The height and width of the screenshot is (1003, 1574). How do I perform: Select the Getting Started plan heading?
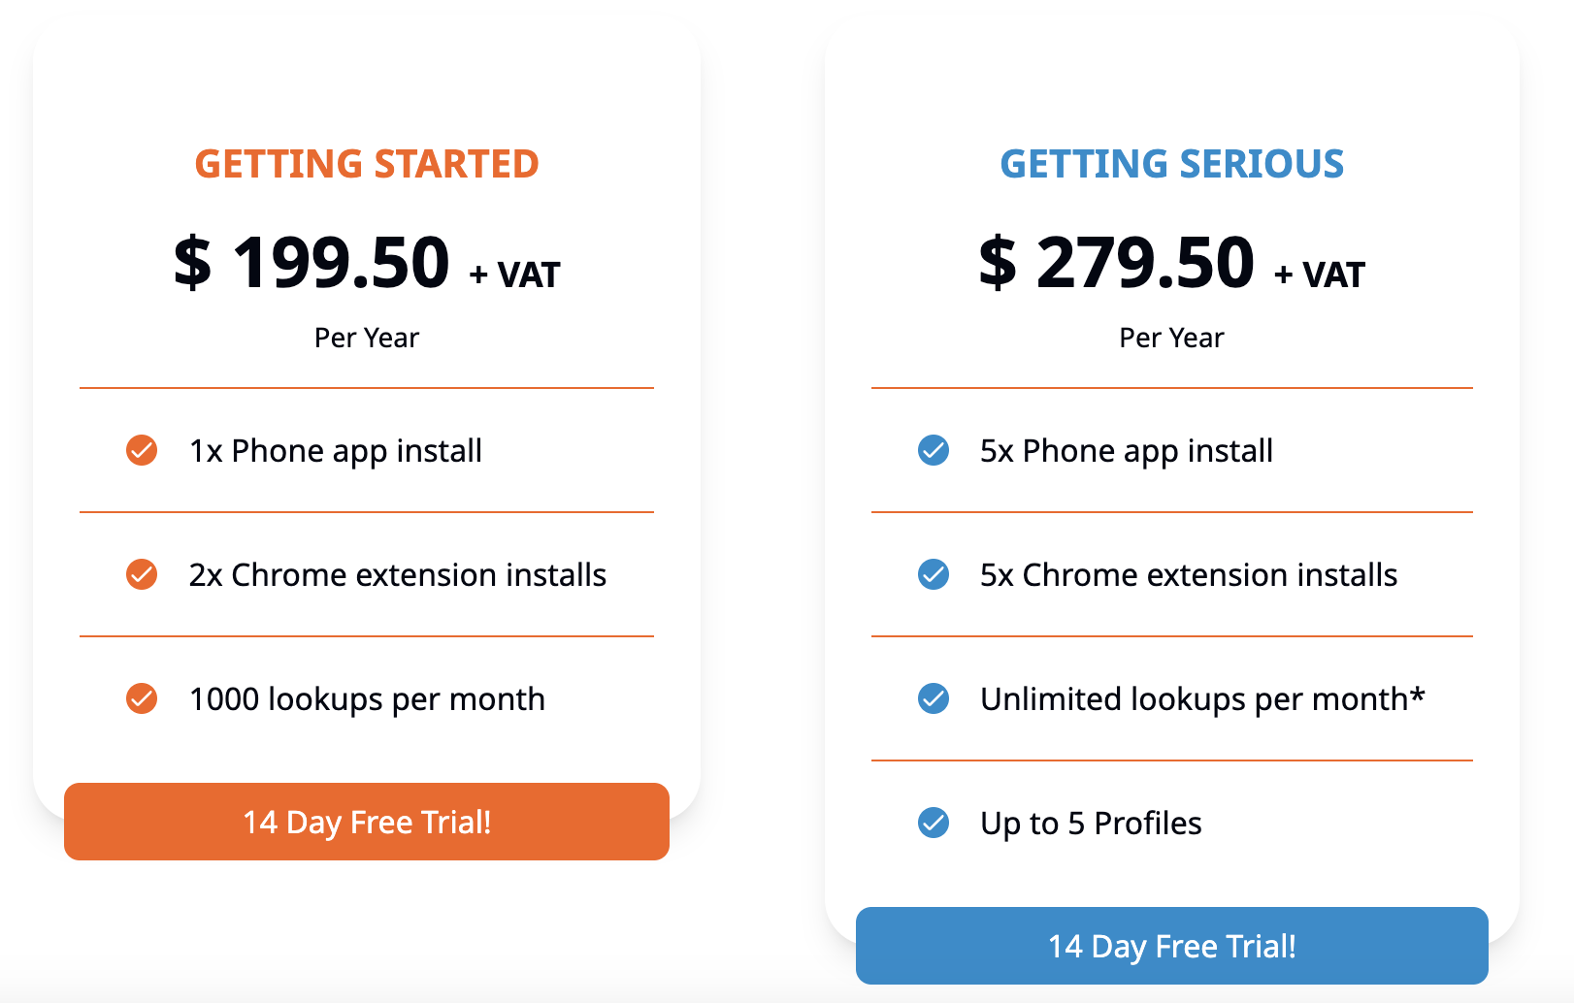367,164
